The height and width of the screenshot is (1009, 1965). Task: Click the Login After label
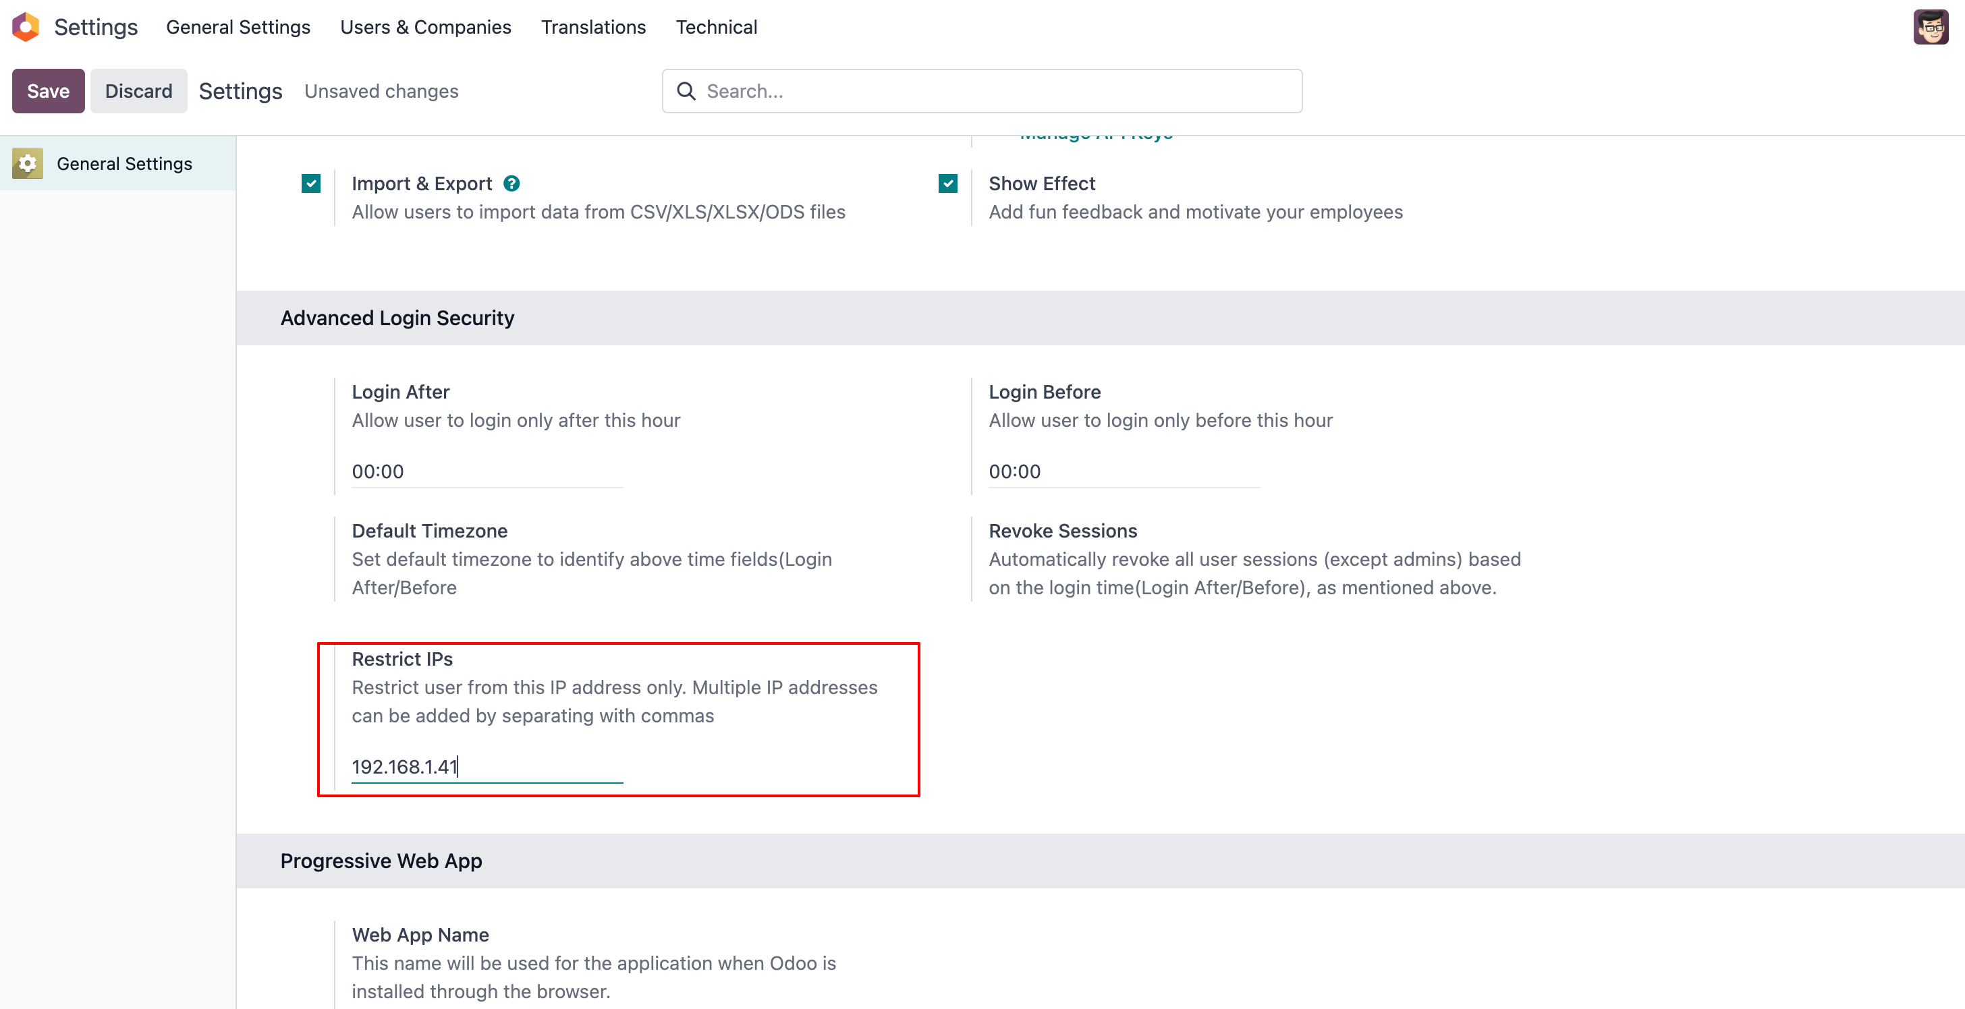point(400,392)
